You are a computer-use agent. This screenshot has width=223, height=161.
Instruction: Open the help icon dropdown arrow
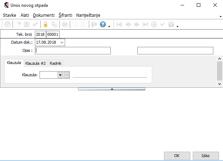(109, 26)
